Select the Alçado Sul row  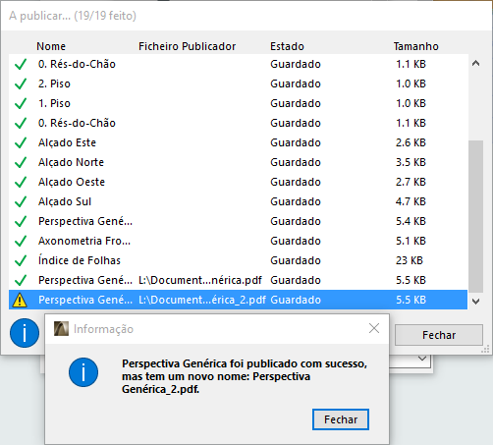point(238,201)
